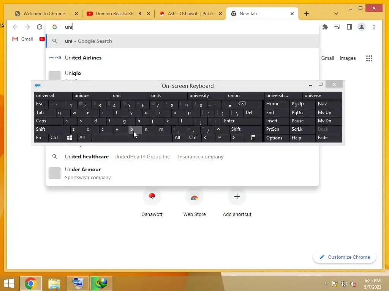
Task: Toggle the Fn key on On-Screen Keyboard
Action: coord(41,138)
